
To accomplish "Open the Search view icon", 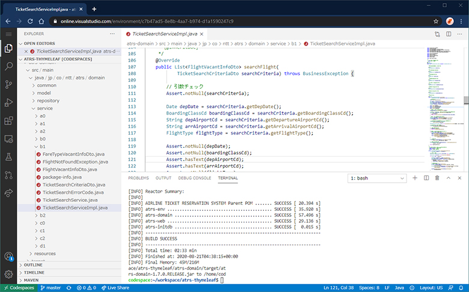I will pyautogui.click(x=8, y=66).
